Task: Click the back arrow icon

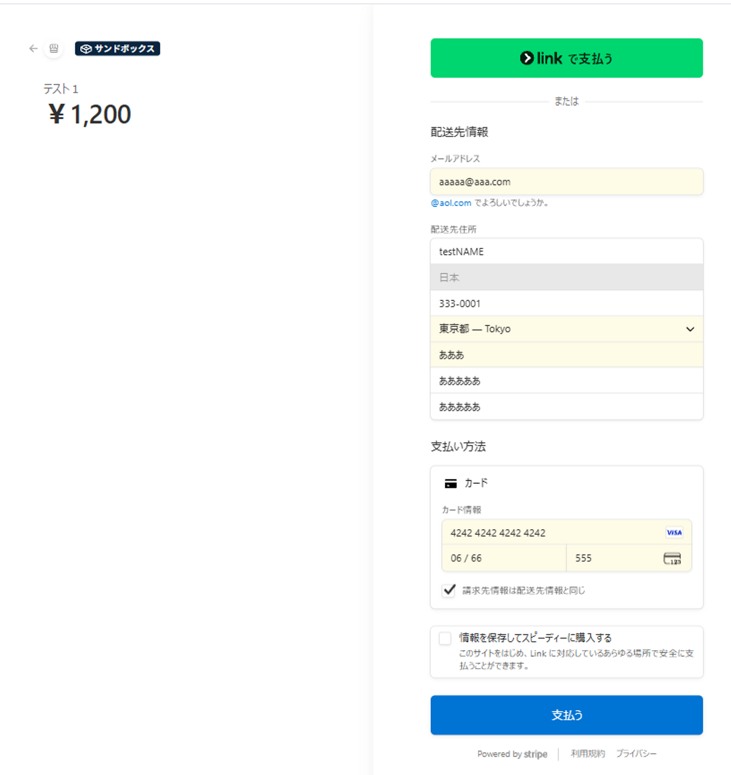Action: pyautogui.click(x=34, y=49)
